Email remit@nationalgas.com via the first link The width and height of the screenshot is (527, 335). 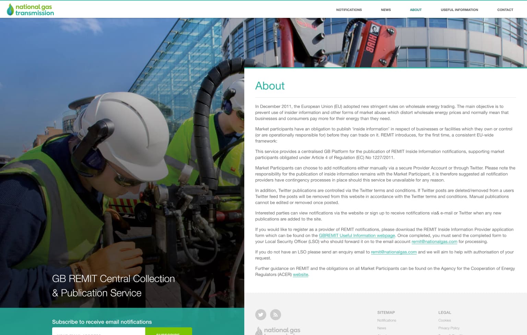(434, 242)
